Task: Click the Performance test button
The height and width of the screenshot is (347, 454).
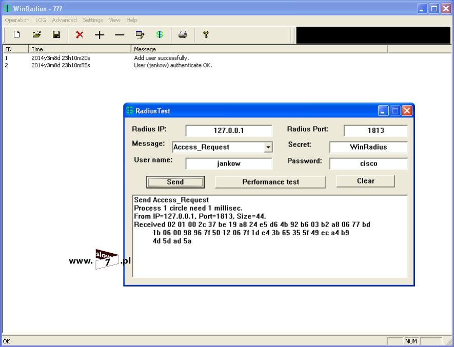Action: click(270, 182)
